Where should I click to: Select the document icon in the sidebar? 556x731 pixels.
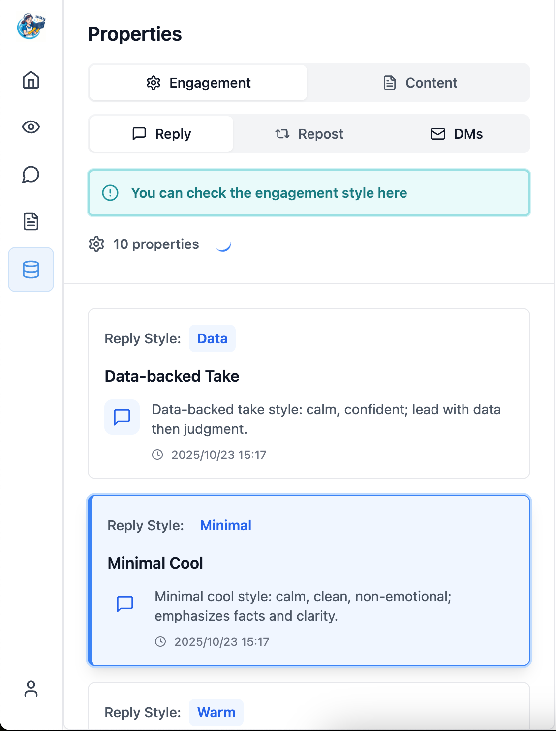tap(31, 221)
